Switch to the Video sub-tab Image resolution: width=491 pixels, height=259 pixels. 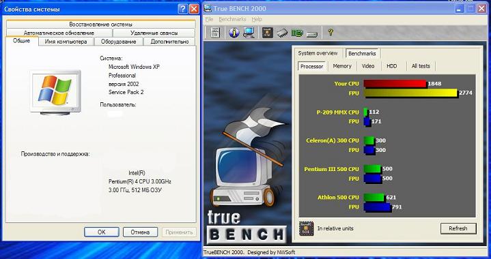tap(368, 66)
